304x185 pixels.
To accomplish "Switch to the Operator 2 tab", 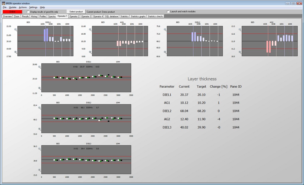I will (74, 16).
